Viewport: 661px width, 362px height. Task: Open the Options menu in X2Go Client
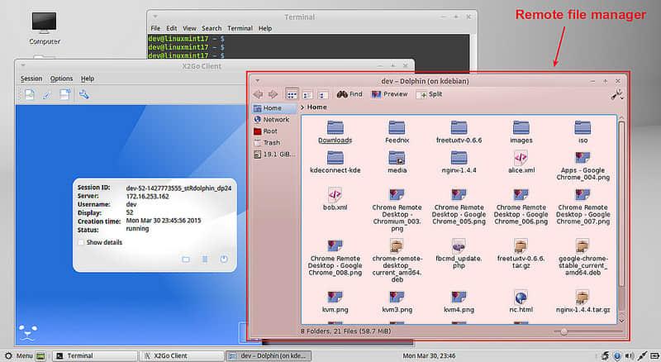pos(61,79)
